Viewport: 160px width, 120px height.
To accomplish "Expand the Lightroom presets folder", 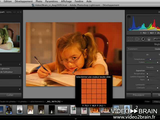I will point(5,68).
